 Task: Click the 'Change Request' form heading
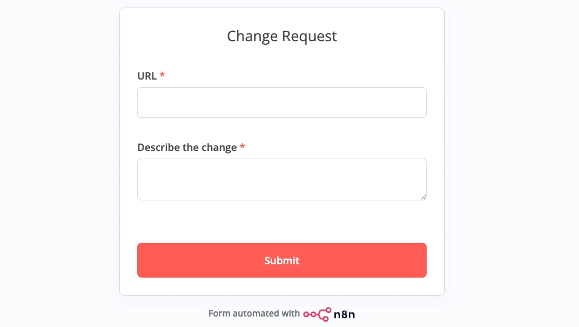pyautogui.click(x=282, y=36)
